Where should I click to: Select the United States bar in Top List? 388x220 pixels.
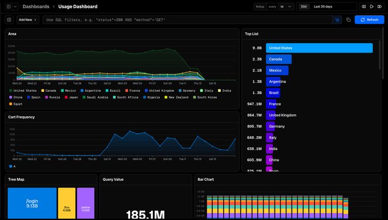click(319, 48)
